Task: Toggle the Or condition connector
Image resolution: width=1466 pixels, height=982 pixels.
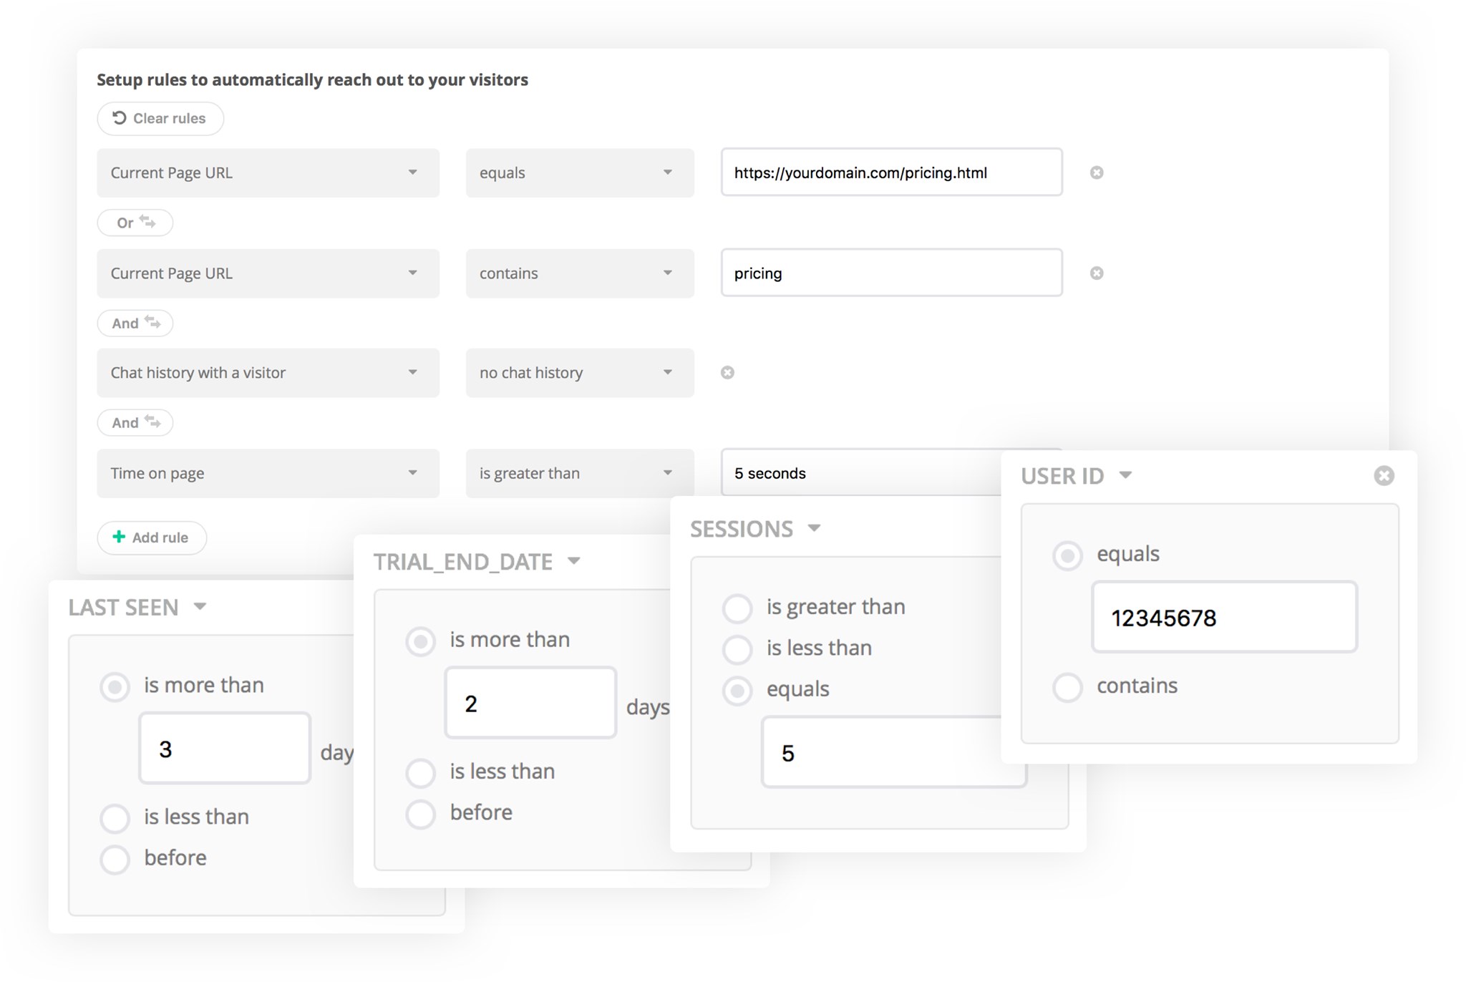Action: point(135,223)
